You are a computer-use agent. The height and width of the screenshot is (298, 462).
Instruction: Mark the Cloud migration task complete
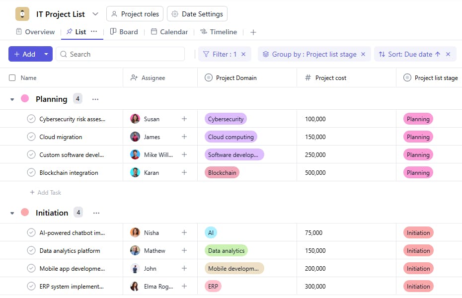tap(31, 137)
